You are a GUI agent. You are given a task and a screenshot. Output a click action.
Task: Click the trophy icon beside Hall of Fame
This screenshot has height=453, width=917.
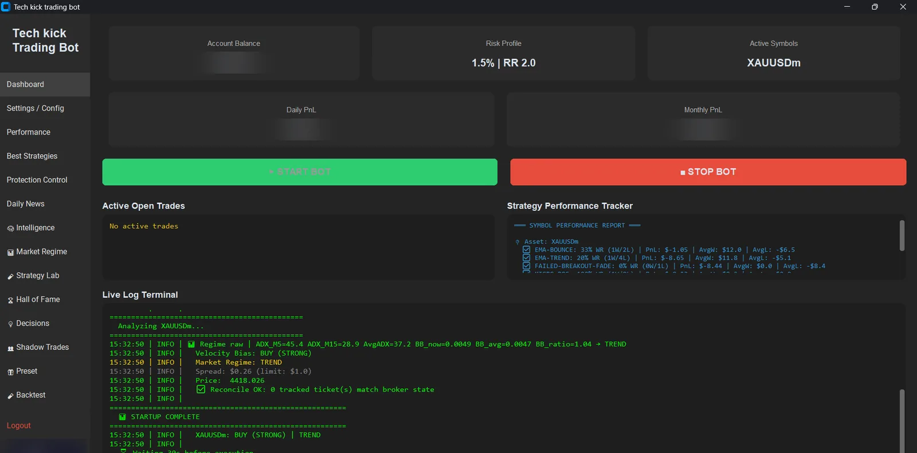(10, 300)
